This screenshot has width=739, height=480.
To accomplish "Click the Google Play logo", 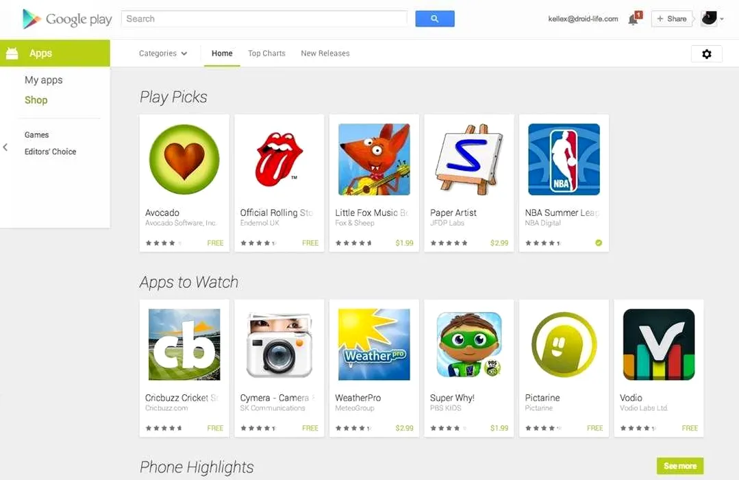I will 67,19.
